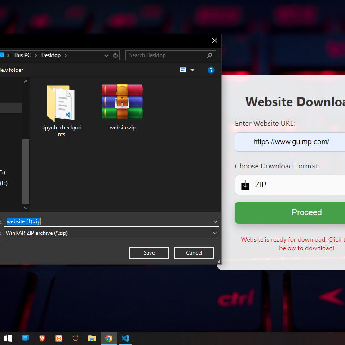
Task: Switch to Google Chrome in taskbar
Action: pyautogui.click(x=109, y=338)
